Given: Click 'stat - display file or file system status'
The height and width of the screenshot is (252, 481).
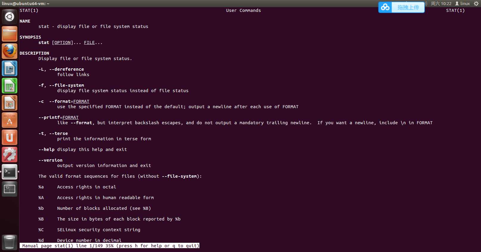Looking at the screenshot, I should coord(93,26).
